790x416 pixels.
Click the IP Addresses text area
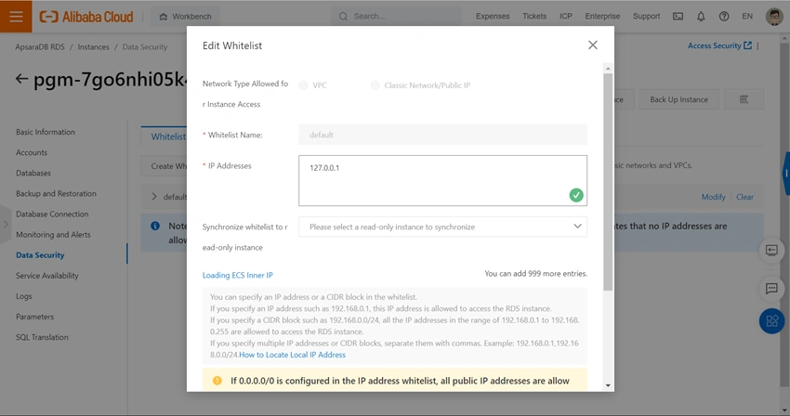point(442,180)
